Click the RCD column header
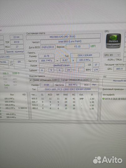This screenshot has width=126, height=168. tap(50, 95)
